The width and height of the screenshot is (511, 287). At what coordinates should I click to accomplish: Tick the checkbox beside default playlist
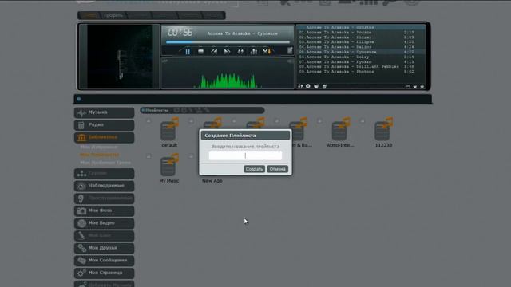click(149, 121)
